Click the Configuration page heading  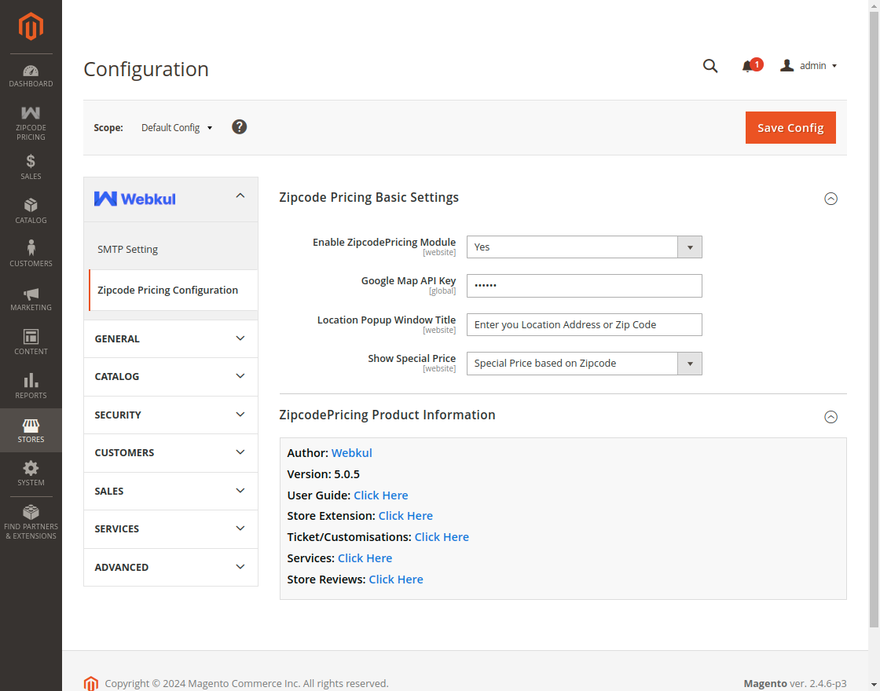pos(146,69)
